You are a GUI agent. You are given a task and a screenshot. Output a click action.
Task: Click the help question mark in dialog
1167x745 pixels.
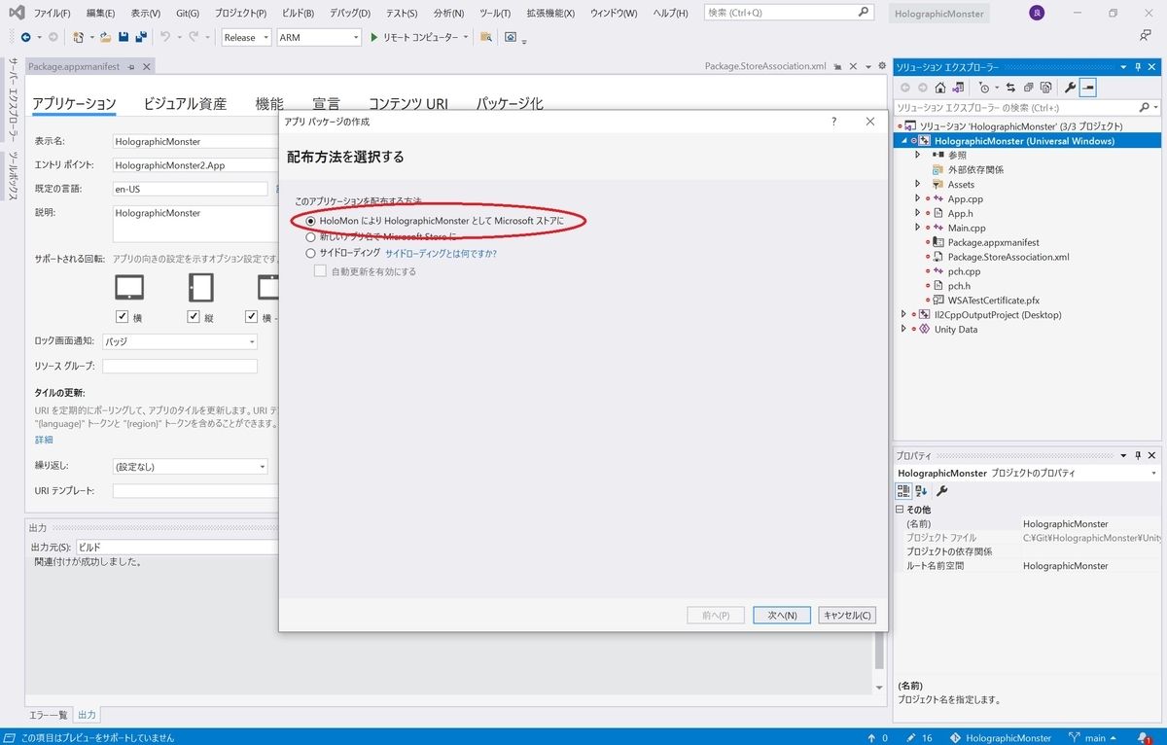(834, 122)
